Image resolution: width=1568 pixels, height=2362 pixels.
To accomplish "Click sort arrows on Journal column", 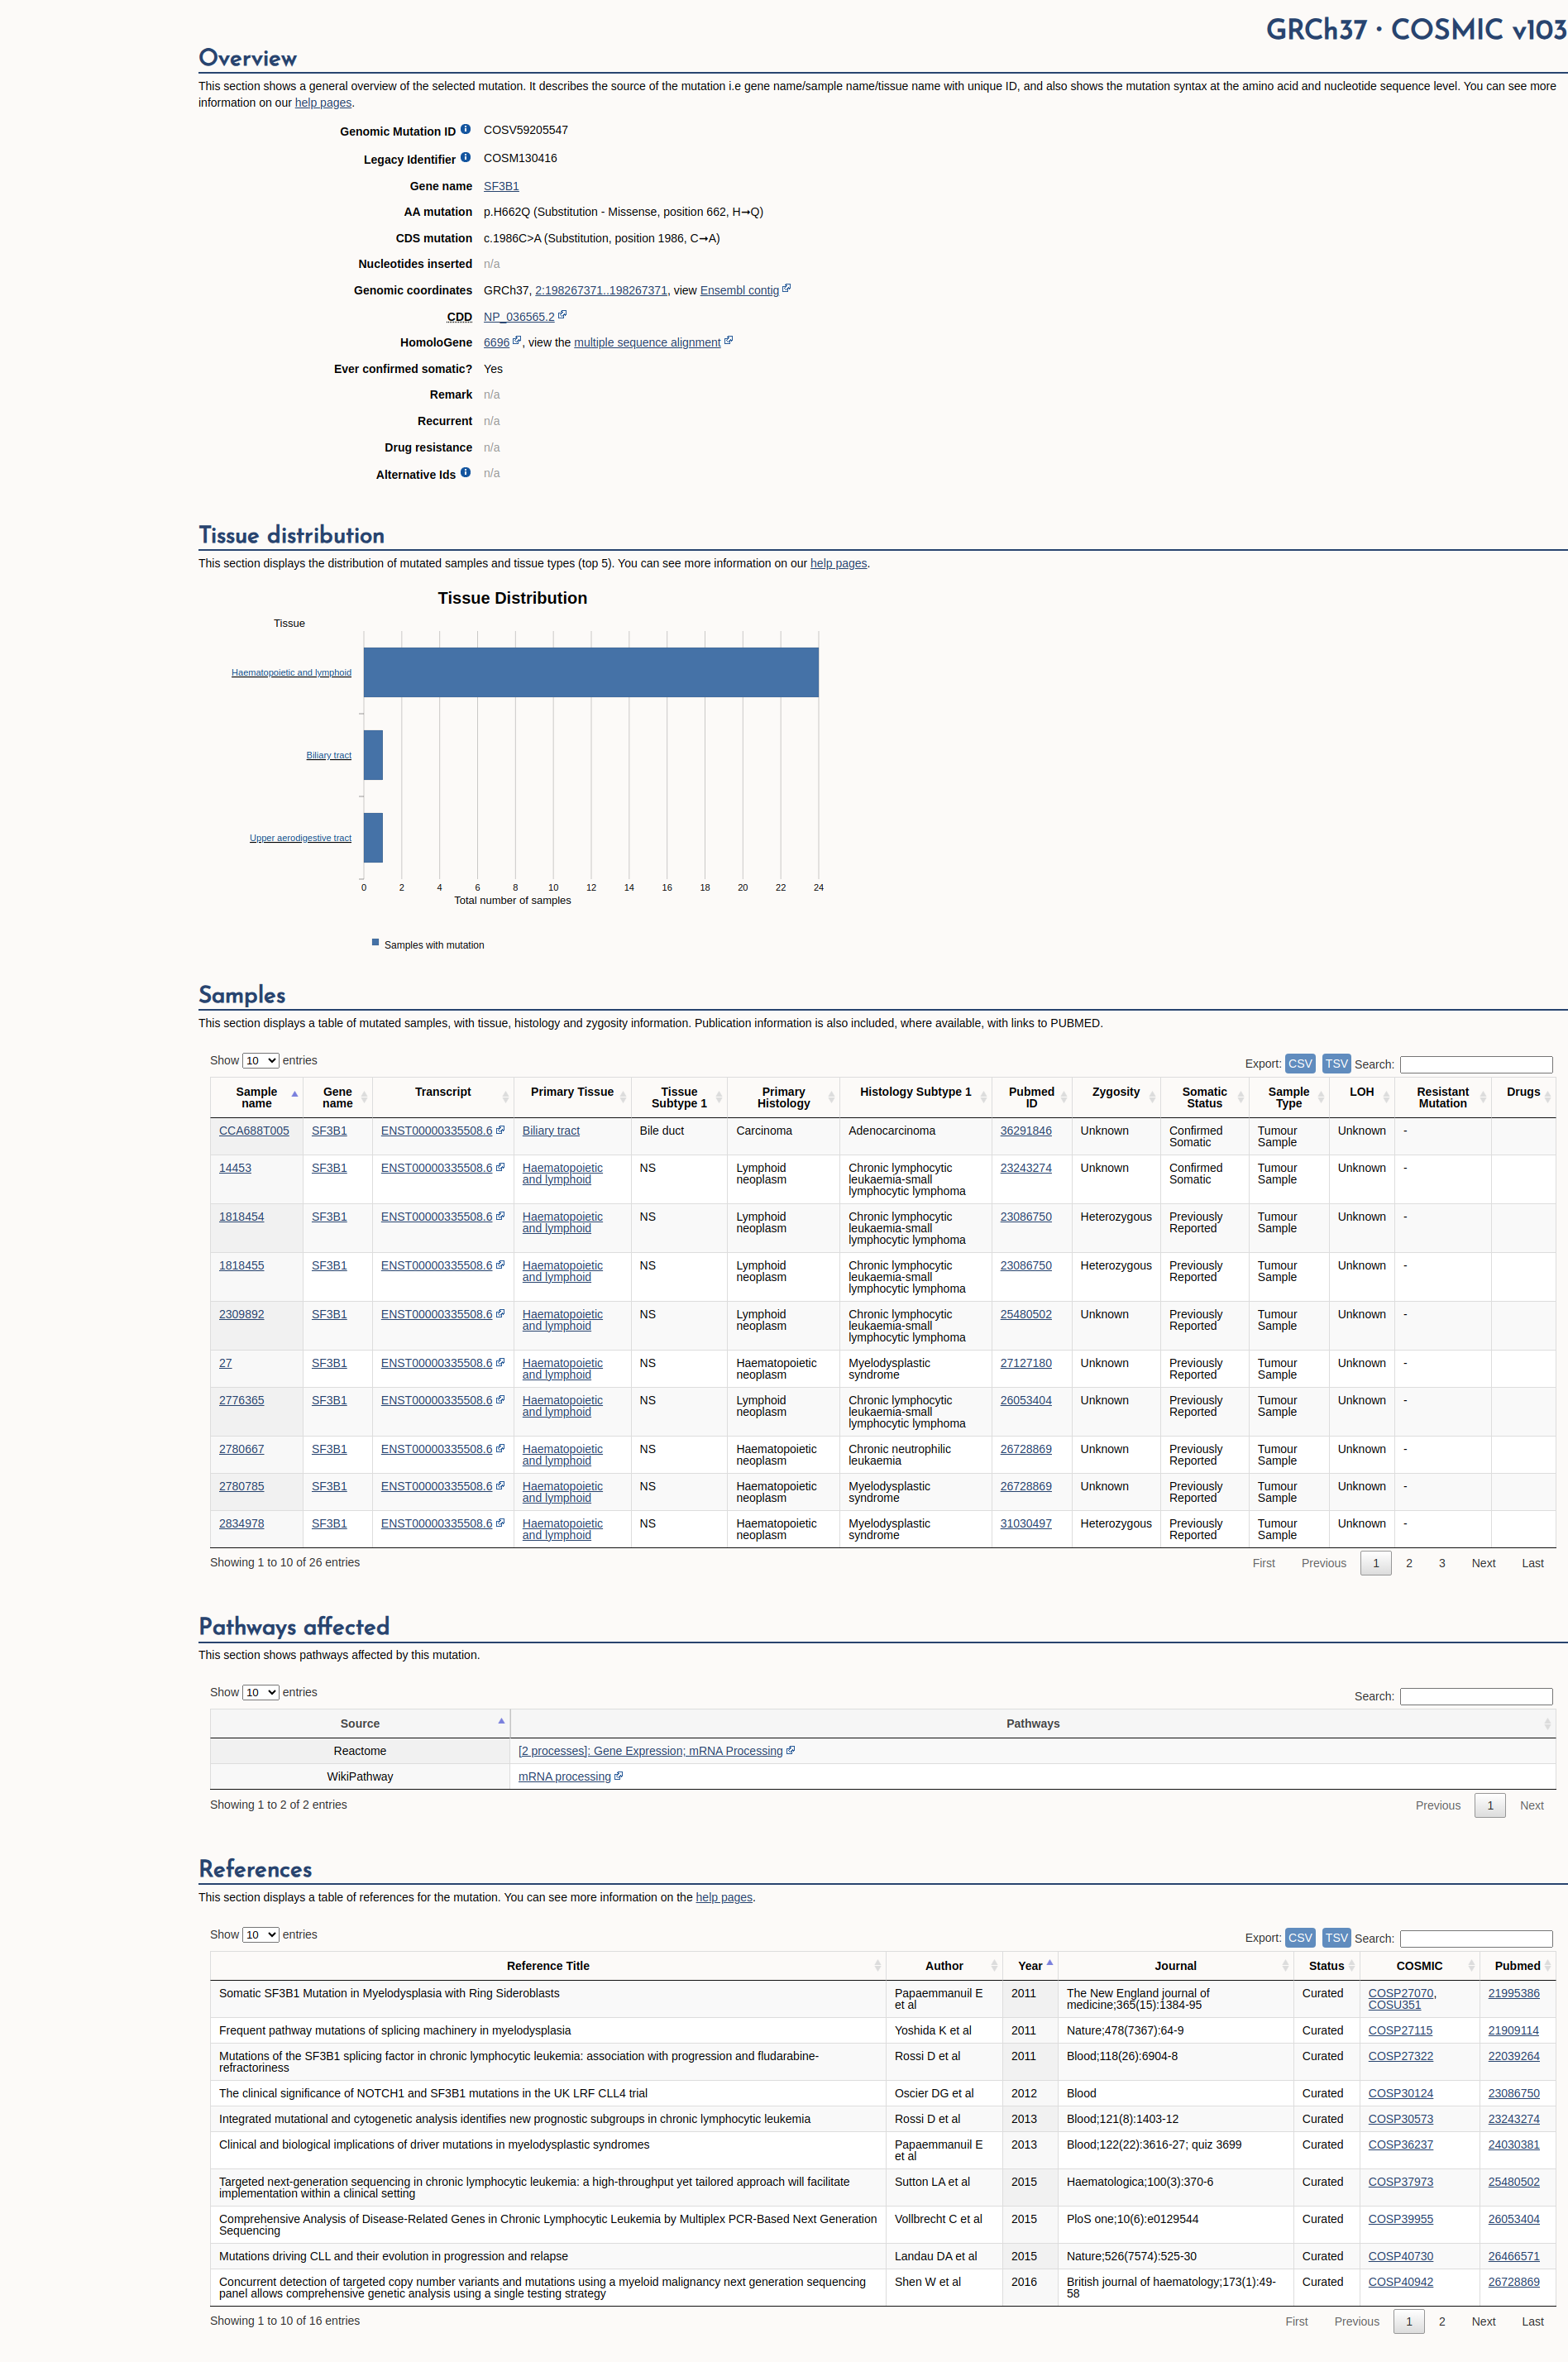I will point(1285,1966).
